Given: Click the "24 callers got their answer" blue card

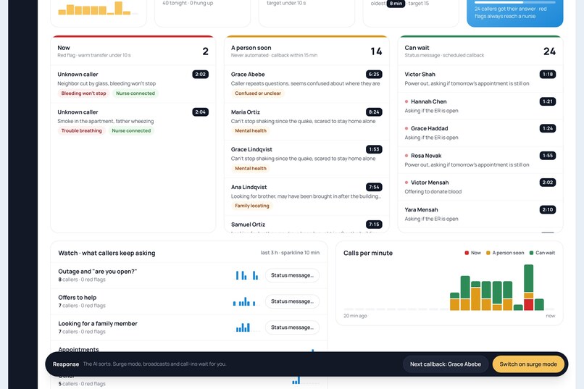Looking at the screenshot, I should 514,12.
